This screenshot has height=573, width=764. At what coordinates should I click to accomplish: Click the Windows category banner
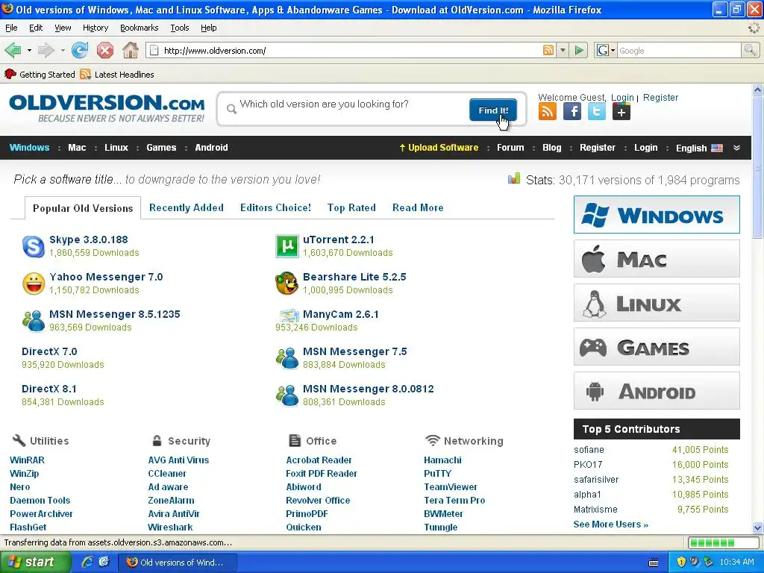657,215
